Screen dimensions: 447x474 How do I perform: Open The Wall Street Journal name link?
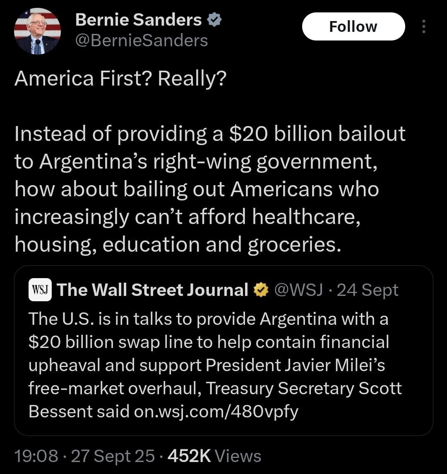click(152, 290)
